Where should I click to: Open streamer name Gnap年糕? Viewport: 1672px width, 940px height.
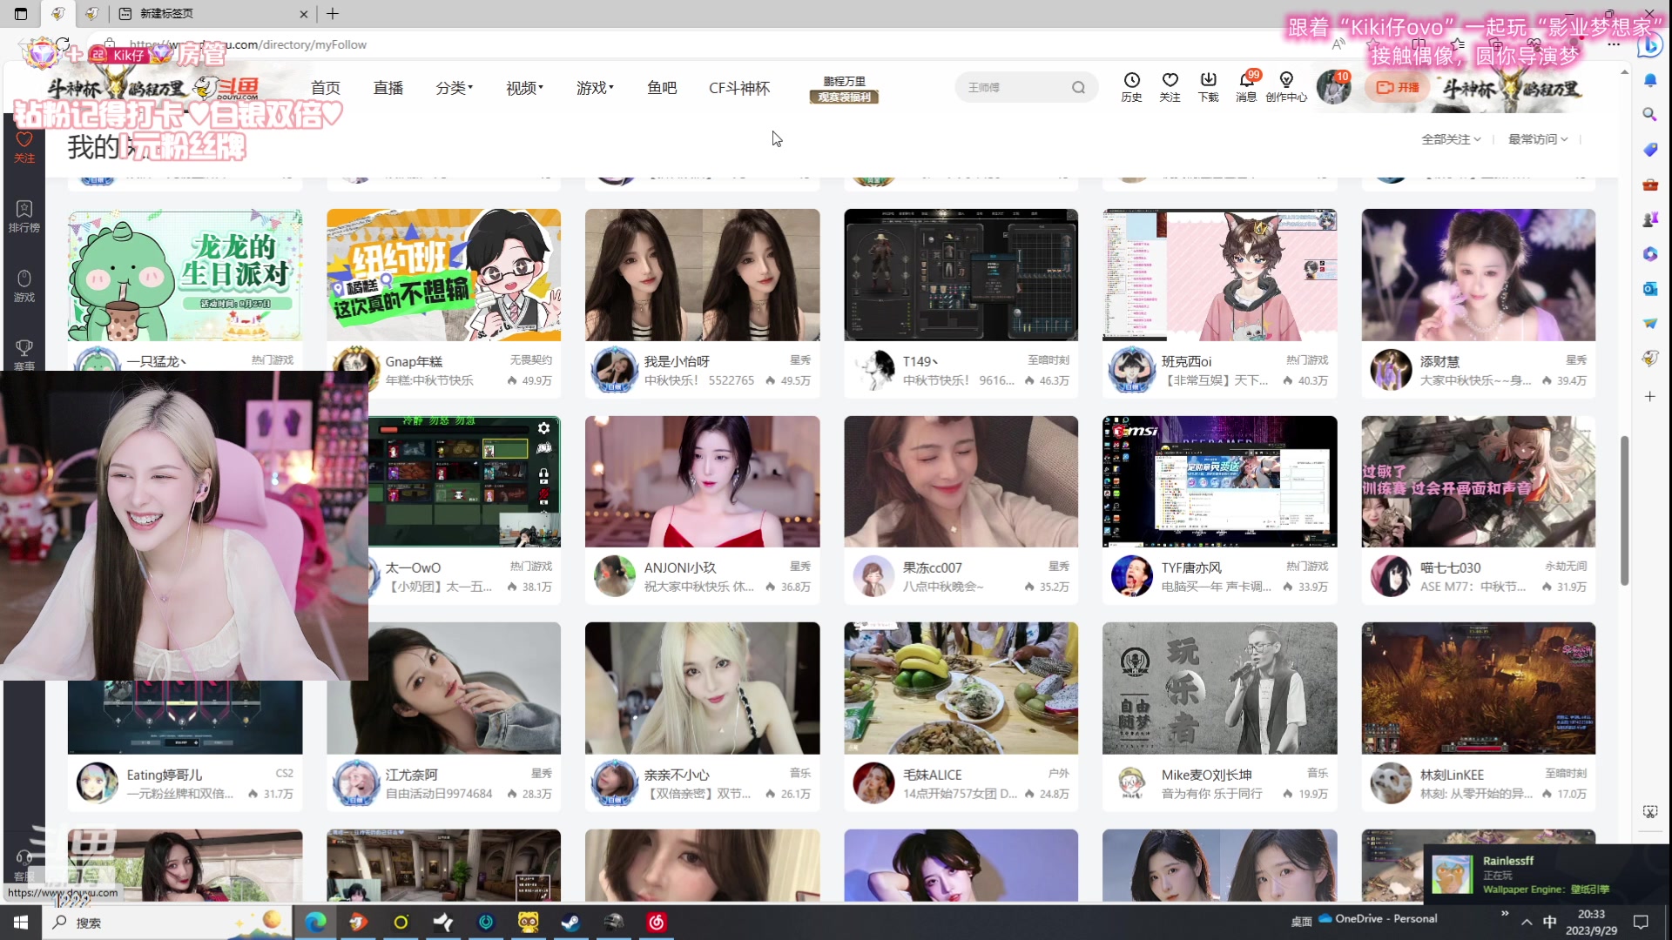(414, 361)
